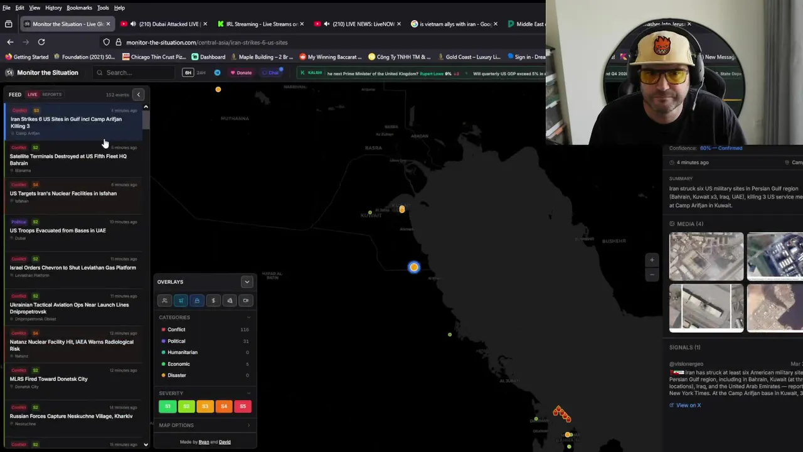The width and height of the screenshot is (803, 452).
Task: Reload the current page
Action: pyautogui.click(x=41, y=42)
